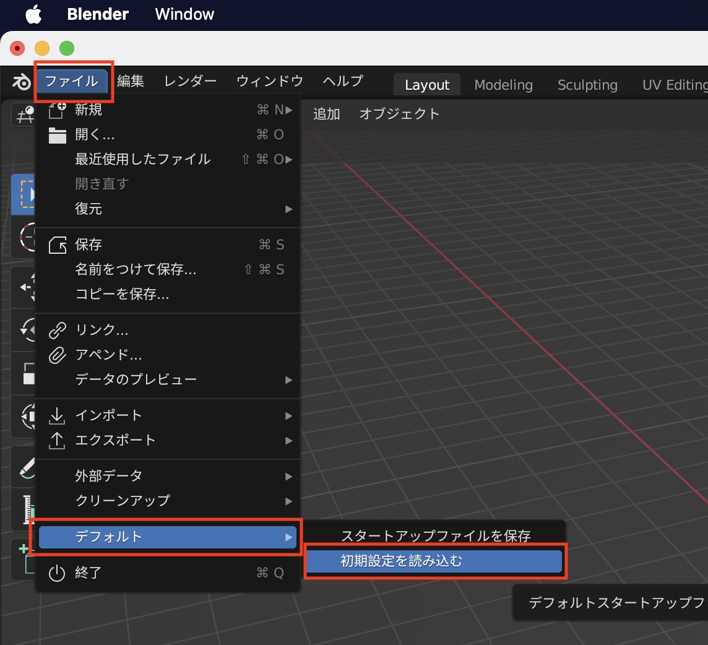Click the Import download-arrow icon
The width and height of the screenshot is (708, 645).
[x=57, y=415]
